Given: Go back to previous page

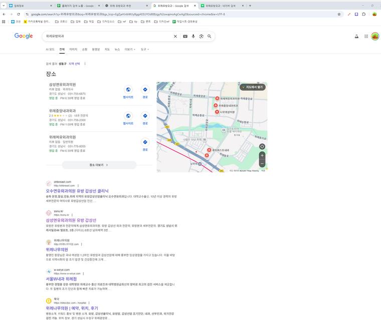Looking at the screenshot, I should [x=4, y=14].
